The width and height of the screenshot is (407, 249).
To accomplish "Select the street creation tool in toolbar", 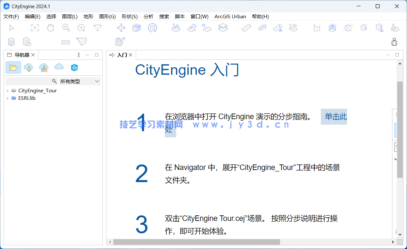I will pyautogui.click(x=246, y=28).
